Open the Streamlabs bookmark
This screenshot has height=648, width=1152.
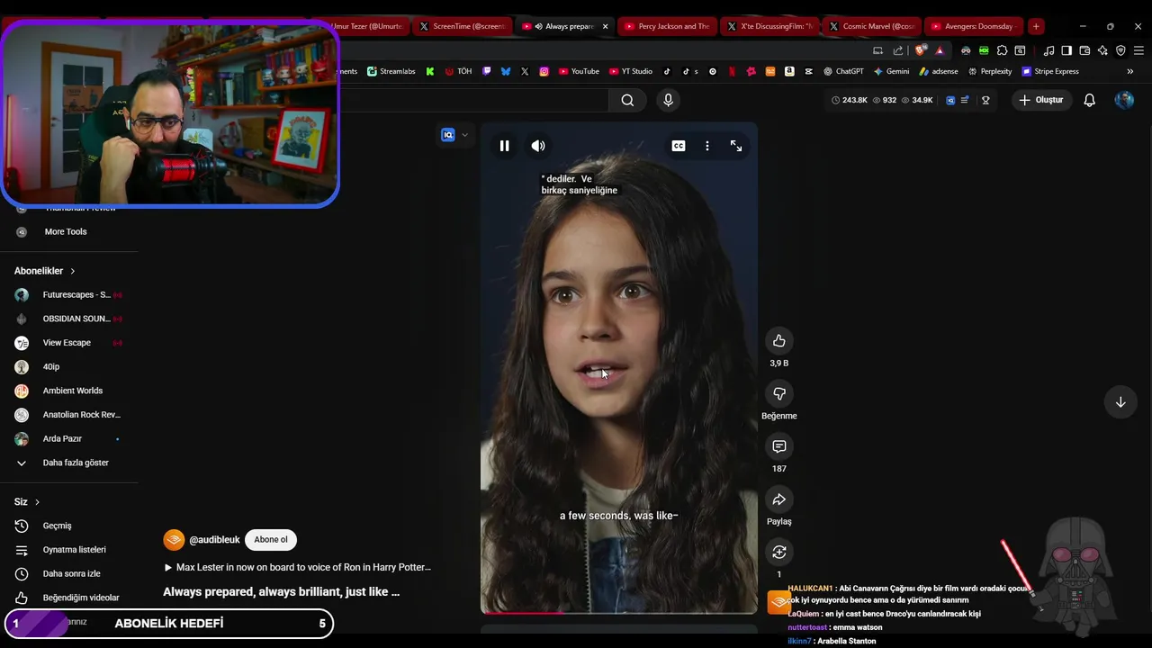coord(391,71)
